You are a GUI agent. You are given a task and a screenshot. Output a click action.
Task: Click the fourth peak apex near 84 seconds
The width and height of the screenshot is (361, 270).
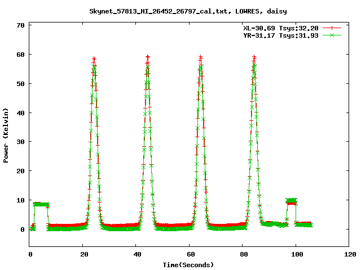click(254, 56)
